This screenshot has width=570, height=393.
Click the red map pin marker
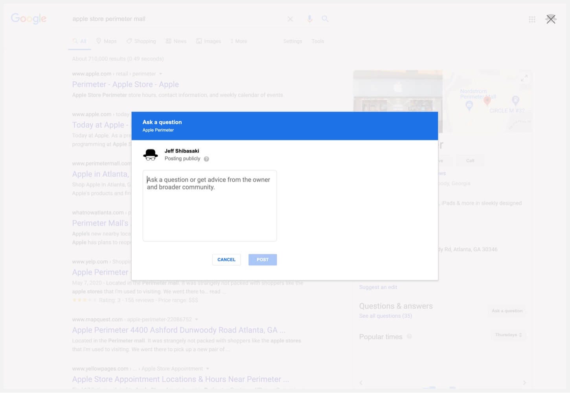coord(487,101)
